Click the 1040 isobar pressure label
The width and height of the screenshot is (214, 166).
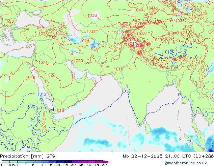[x=138, y=10]
